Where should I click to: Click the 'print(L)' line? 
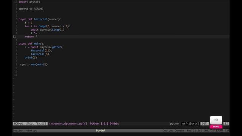click(31, 57)
